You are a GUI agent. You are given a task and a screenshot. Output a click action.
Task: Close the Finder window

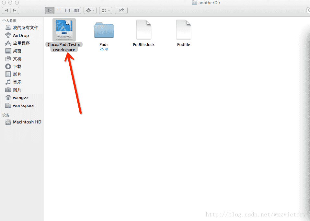click(x=4, y=3)
